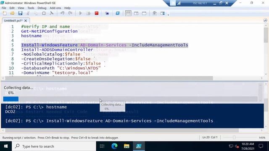
Task: Open the View menu
Action: [x=21, y=8]
